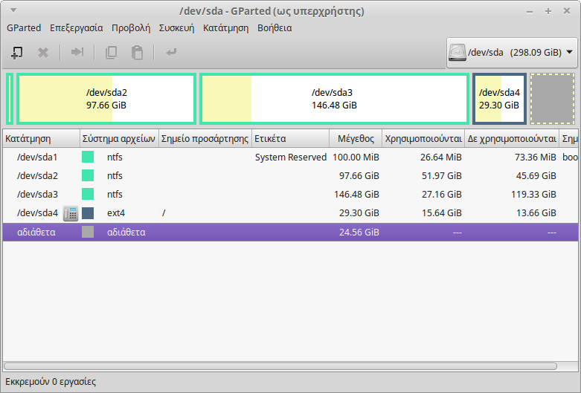Sort by the Δε χρησιμοποιούνται column header
The image size is (581, 393).
tap(512, 139)
